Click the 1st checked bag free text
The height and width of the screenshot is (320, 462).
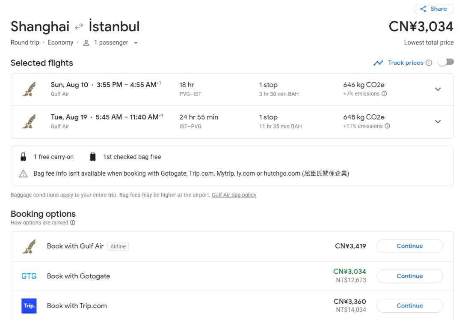tap(132, 157)
